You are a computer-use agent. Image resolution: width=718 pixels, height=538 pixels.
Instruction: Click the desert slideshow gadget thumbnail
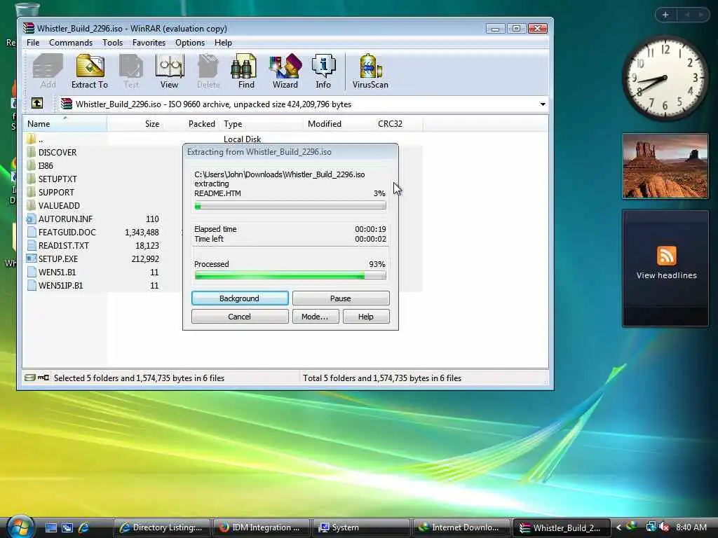click(665, 166)
